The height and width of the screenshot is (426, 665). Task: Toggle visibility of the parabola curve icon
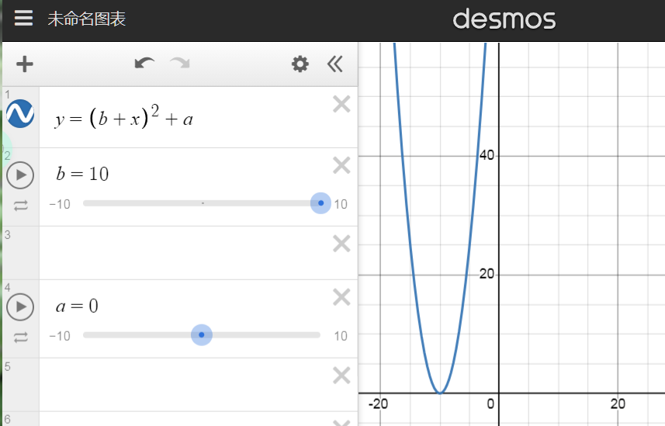(20, 114)
